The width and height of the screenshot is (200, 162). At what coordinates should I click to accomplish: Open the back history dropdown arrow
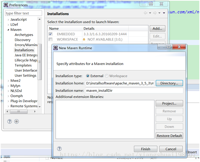click(x=150, y=13)
